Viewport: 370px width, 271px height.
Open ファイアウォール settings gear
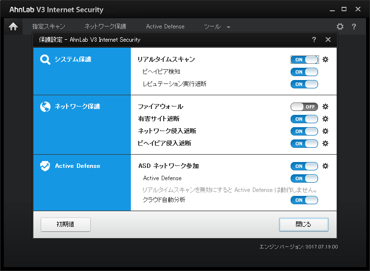325,107
